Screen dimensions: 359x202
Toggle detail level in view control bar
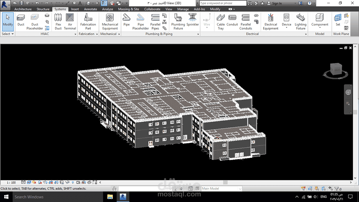coord(23,182)
